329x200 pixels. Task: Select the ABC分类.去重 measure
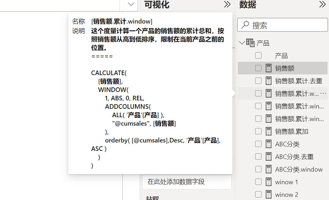pyautogui.click(x=294, y=156)
